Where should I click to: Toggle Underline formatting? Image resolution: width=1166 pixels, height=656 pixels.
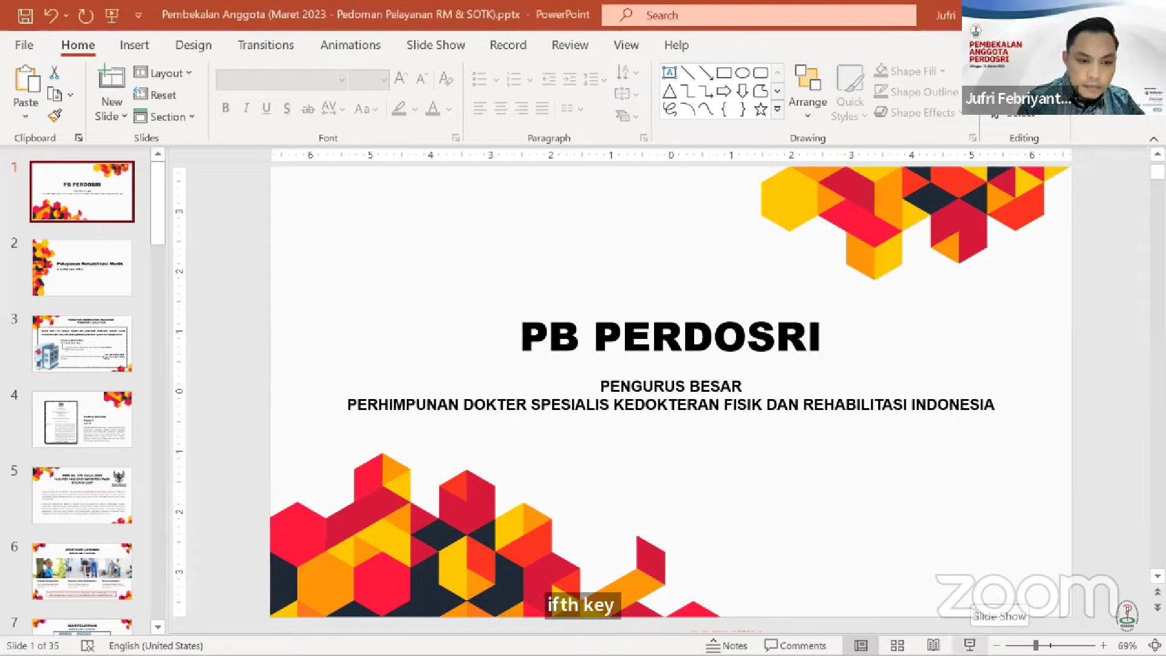tap(266, 108)
